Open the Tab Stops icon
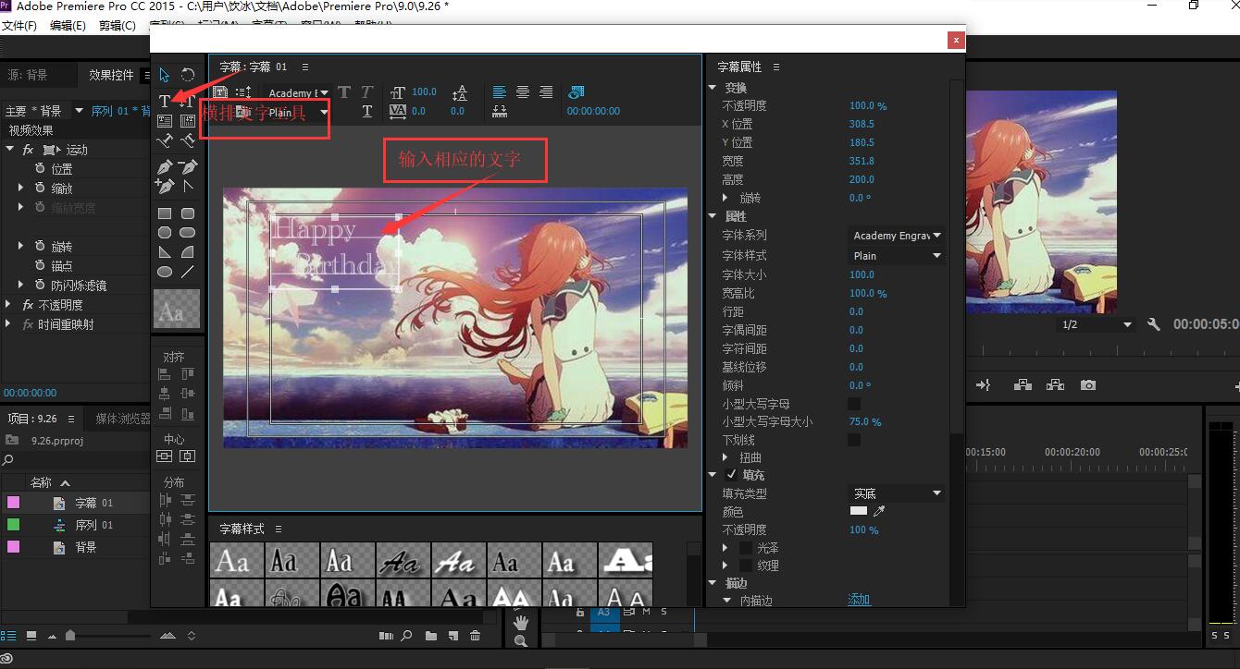Screen dimensions: 1240x669 click(500, 111)
